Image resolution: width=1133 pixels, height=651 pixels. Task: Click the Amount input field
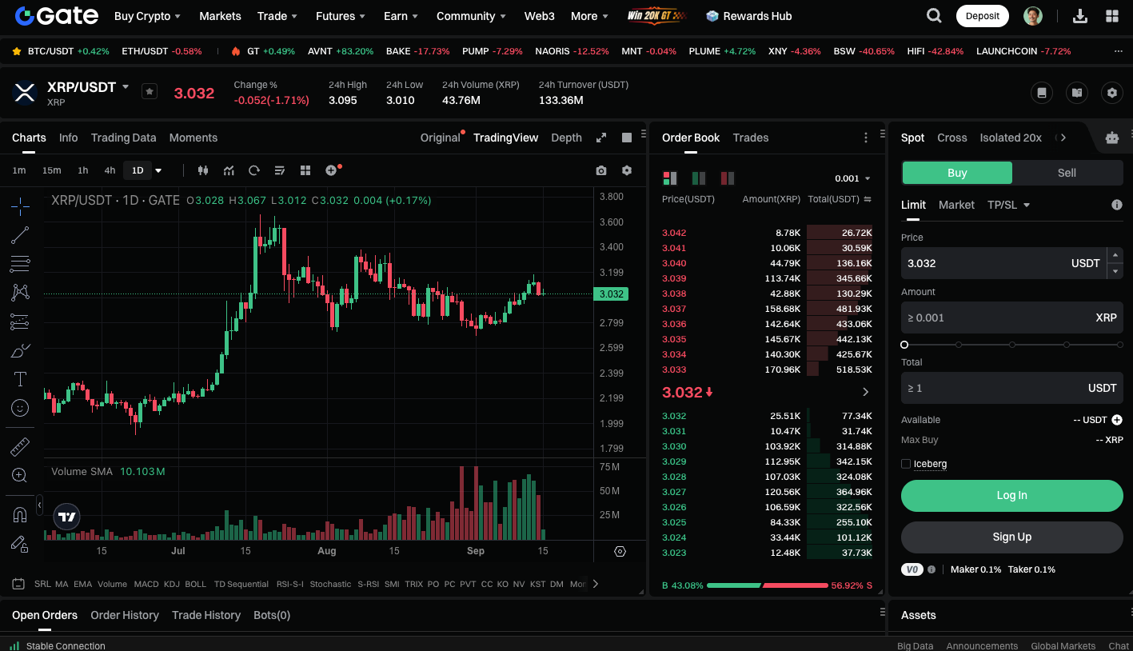tap(1012, 318)
